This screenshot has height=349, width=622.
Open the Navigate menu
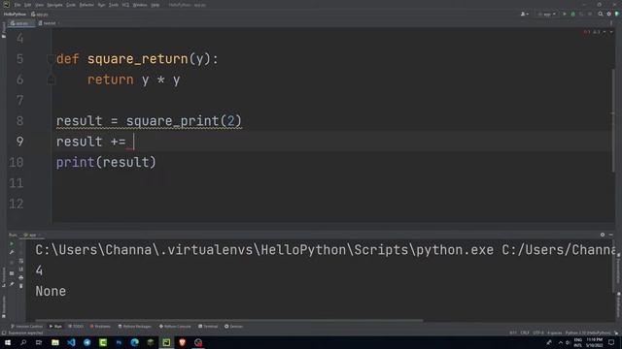pyautogui.click(x=54, y=5)
